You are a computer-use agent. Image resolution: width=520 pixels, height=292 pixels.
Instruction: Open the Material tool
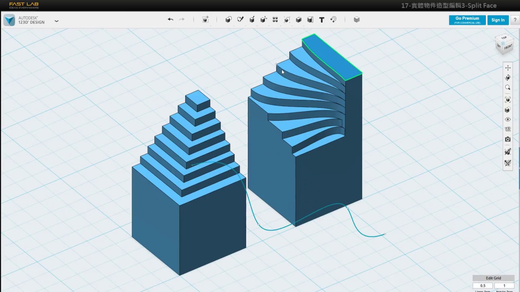pos(357,19)
